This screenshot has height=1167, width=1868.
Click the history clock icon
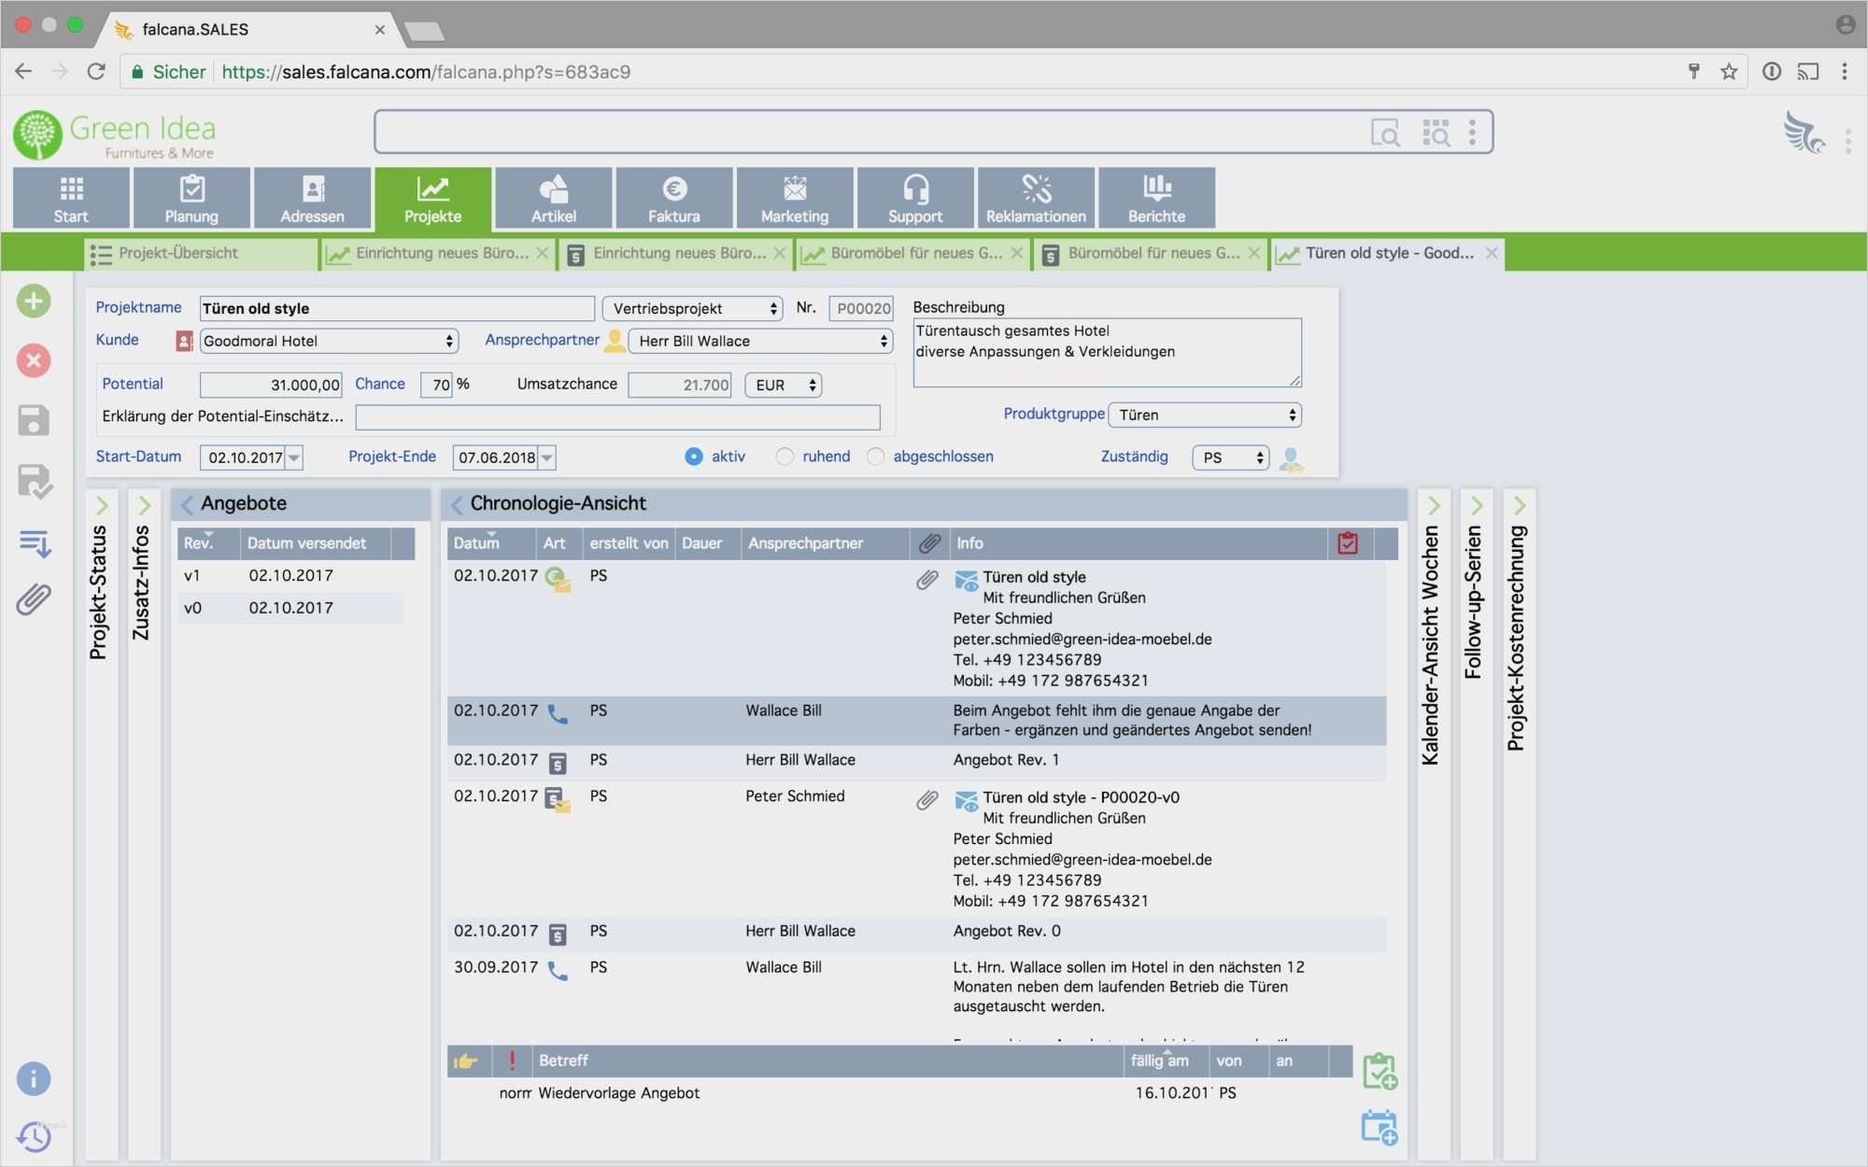34,1137
